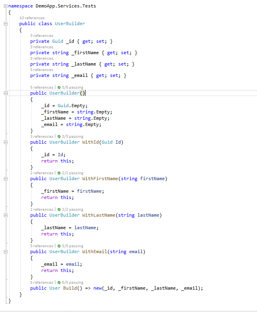The height and width of the screenshot is (312, 257).
Task: Click the green passing icon above WithId
Action: [59, 137]
